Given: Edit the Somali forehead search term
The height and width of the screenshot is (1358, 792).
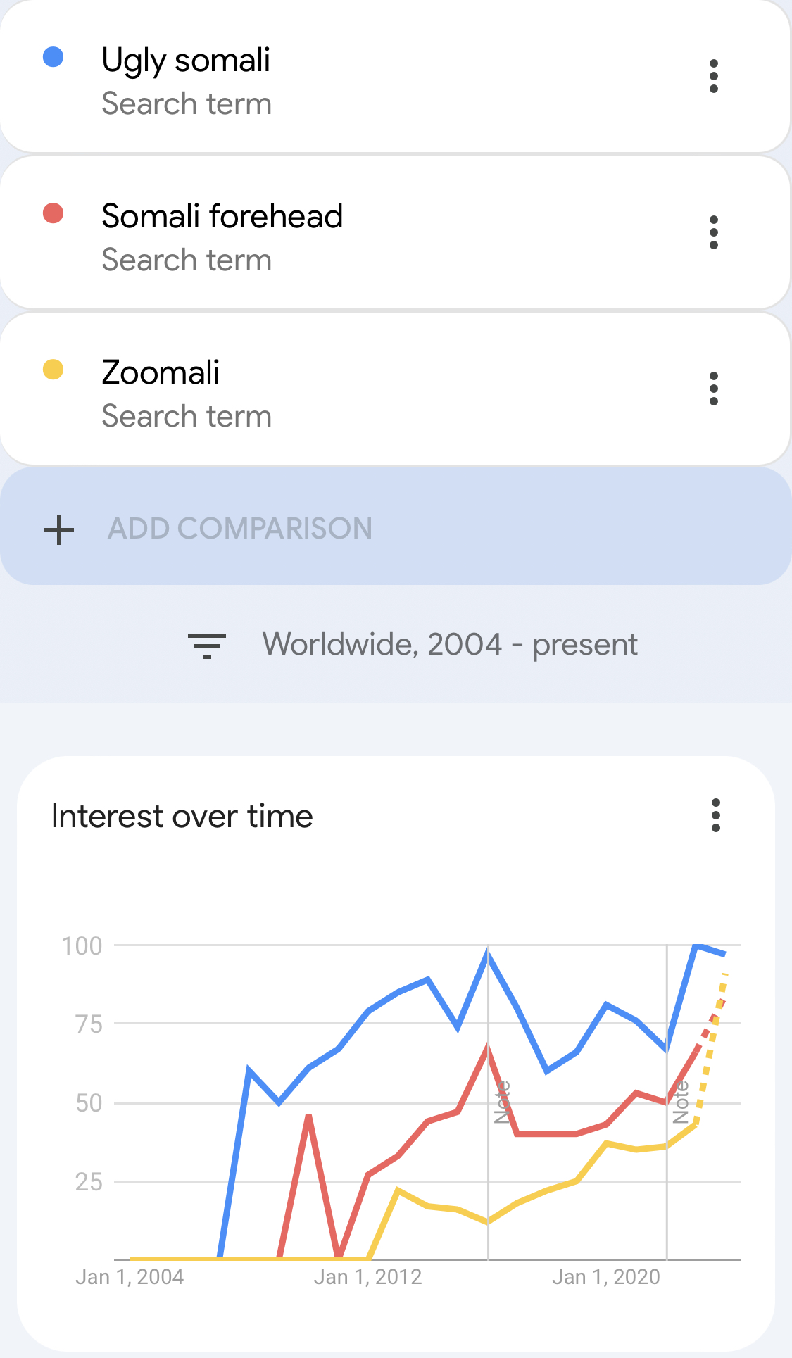Looking at the screenshot, I should (222, 216).
